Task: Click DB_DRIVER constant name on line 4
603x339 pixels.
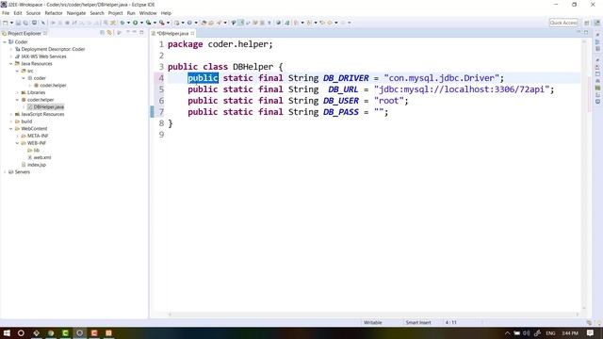Action: pos(346,78)
